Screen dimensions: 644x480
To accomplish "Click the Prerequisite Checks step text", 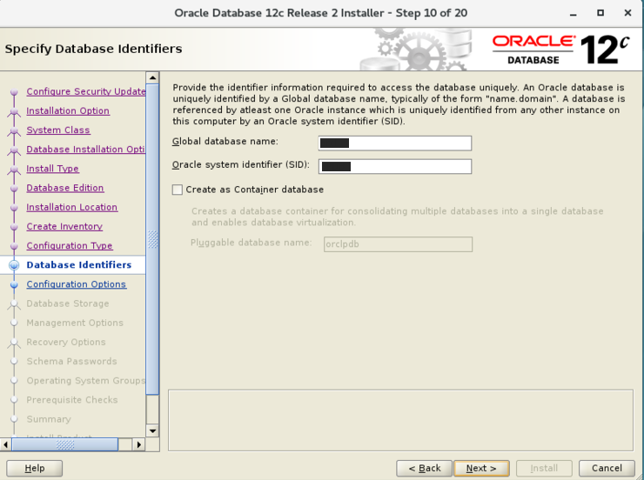I will 72,400.
